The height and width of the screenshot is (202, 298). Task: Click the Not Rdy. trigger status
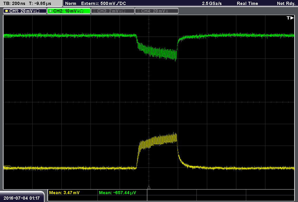[286, 3]
